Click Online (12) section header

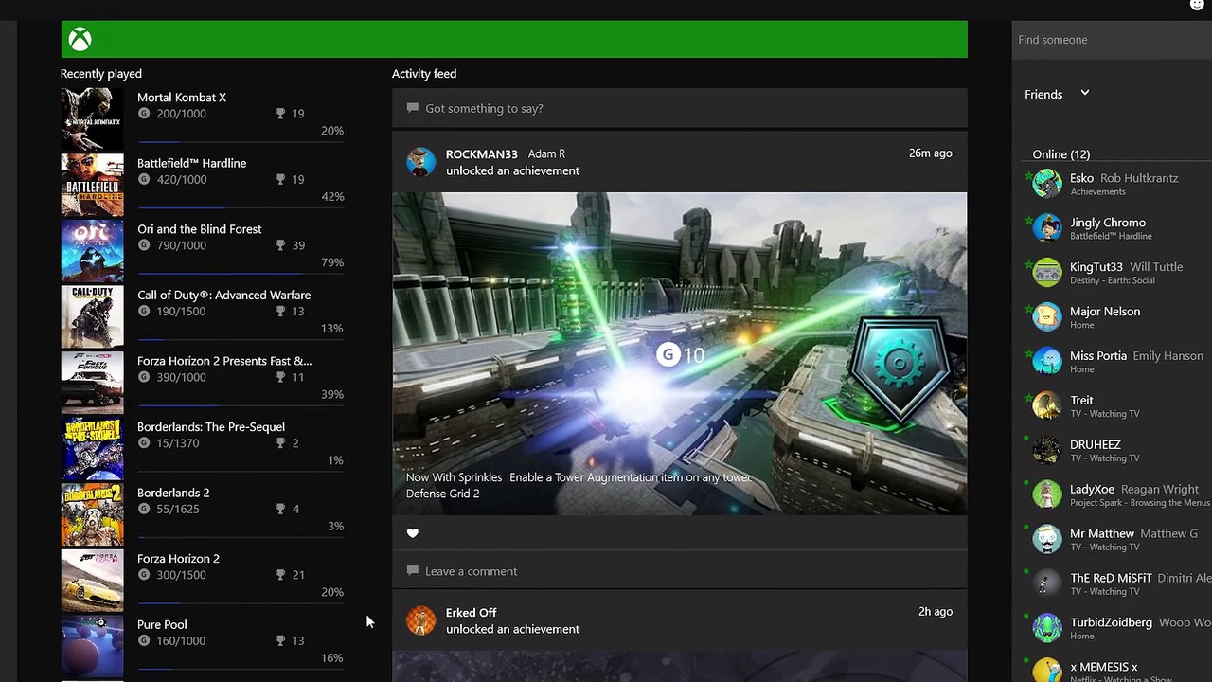click(x=1060, y=153)
